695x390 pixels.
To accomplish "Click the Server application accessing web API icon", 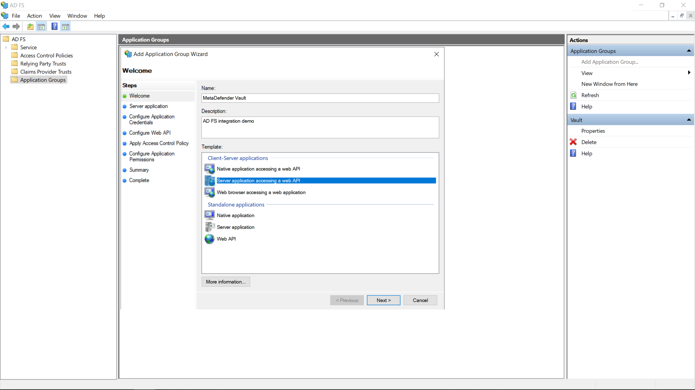I will (x=210, y=181).
